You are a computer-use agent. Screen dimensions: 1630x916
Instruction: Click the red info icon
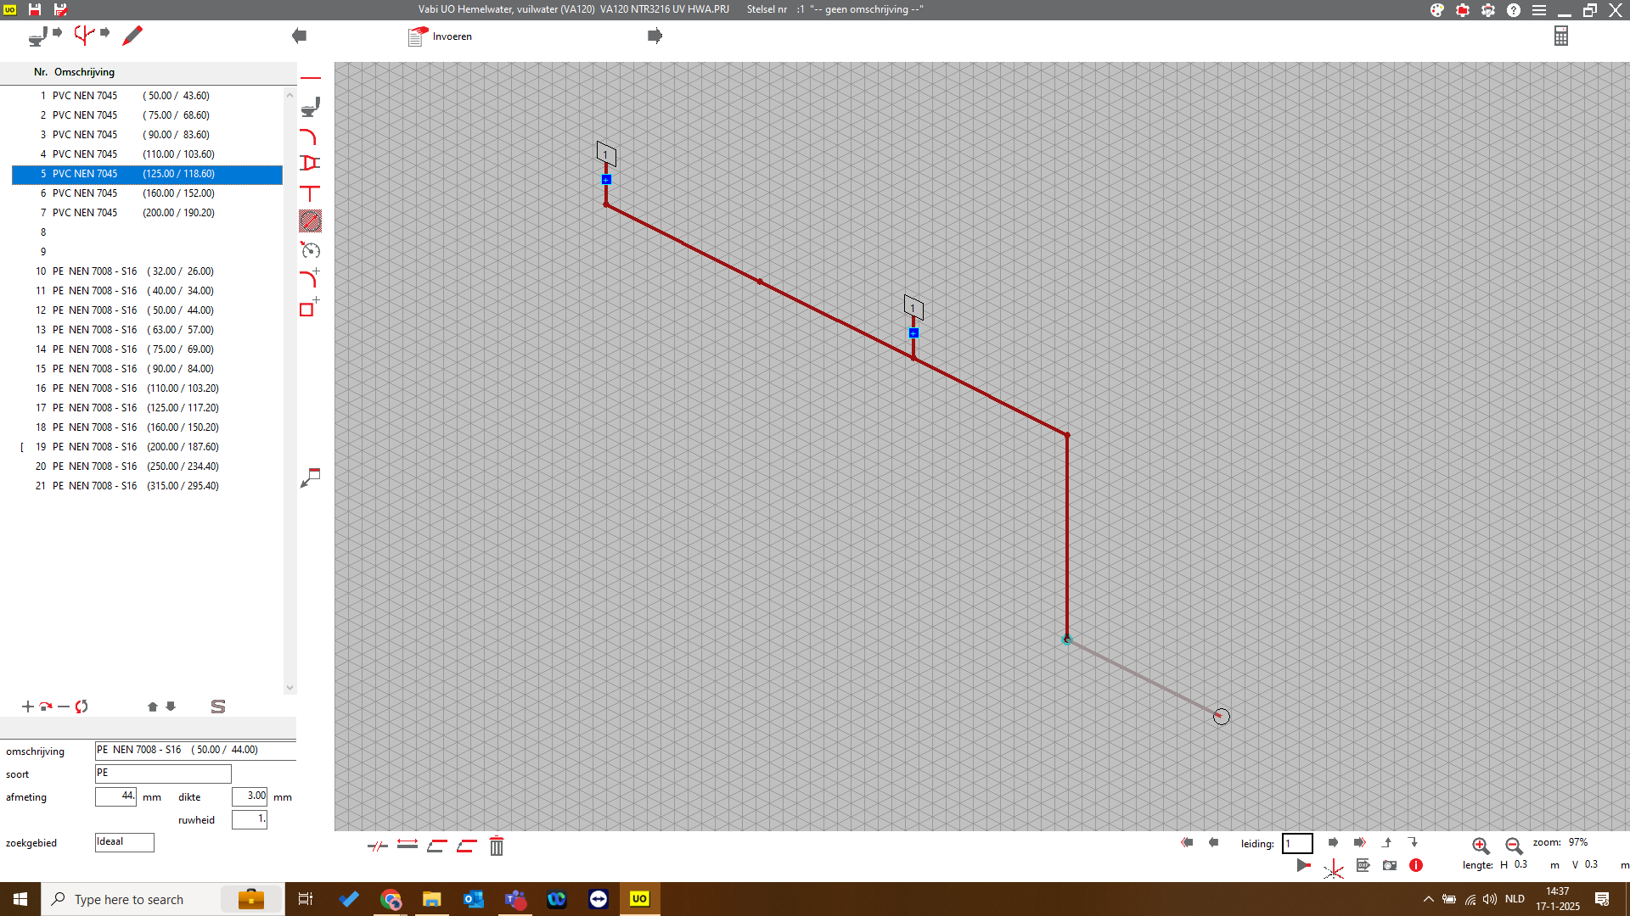[1416, 865]
